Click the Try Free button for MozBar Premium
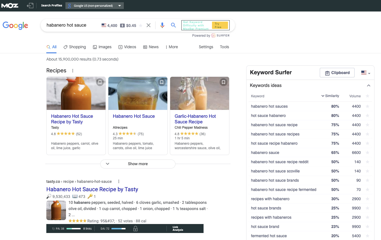This screenshot has width=381, height=240. 220,25
